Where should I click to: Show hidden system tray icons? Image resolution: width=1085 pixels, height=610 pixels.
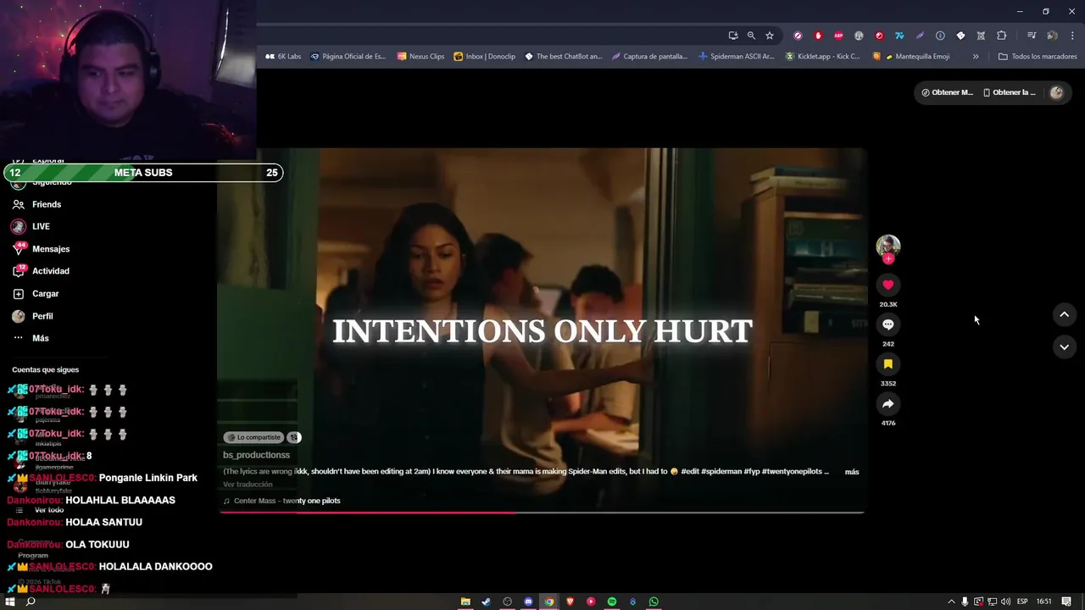951,602
